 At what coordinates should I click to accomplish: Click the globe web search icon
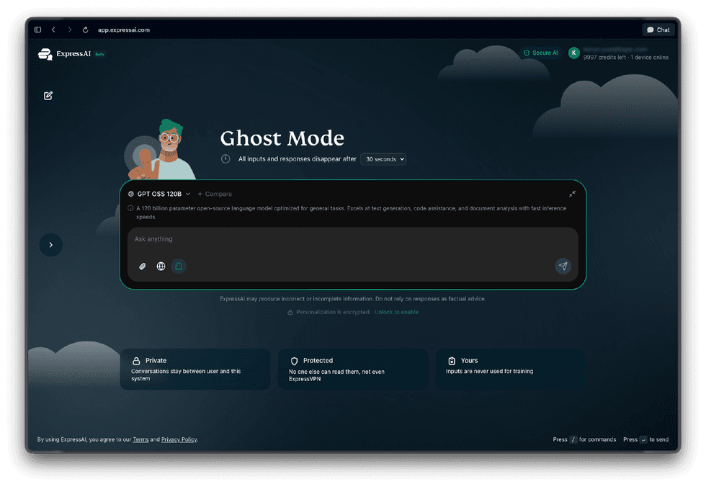pos(161,267)
